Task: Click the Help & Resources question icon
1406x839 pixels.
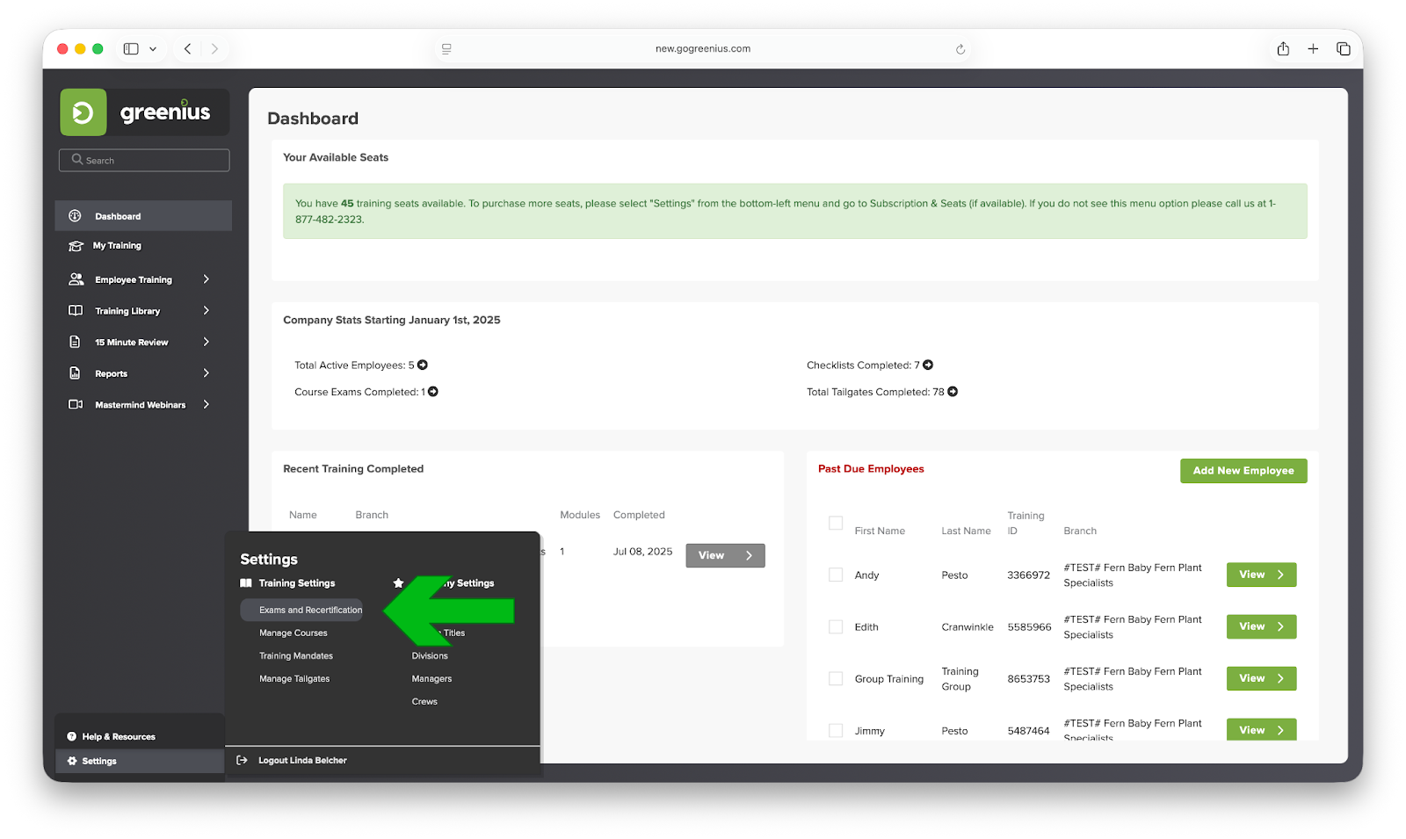Action: (72, 737)
